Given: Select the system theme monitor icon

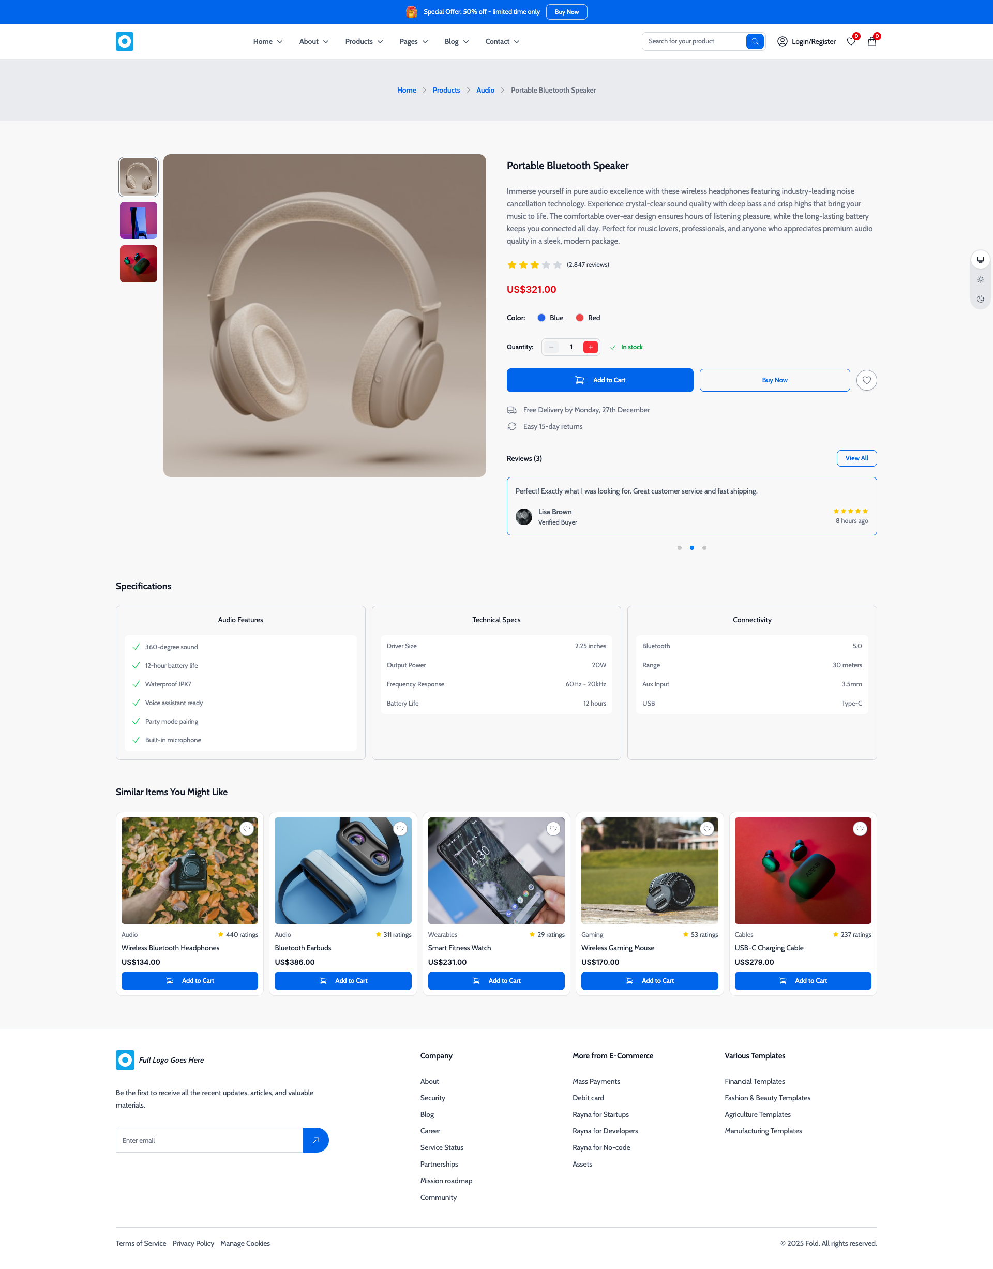Looking at the screenshot, I should coord(980,259).
